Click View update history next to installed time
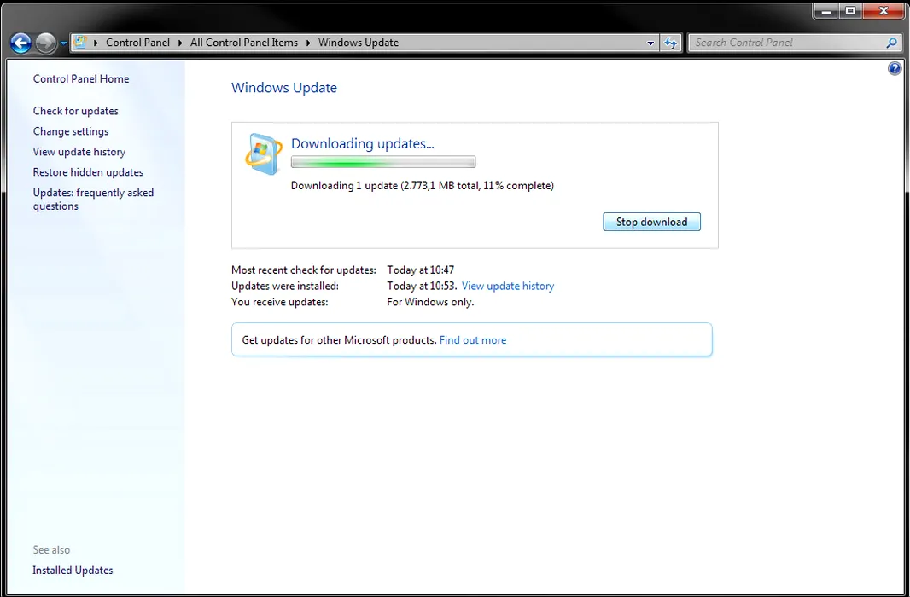 tap(508, 286)
